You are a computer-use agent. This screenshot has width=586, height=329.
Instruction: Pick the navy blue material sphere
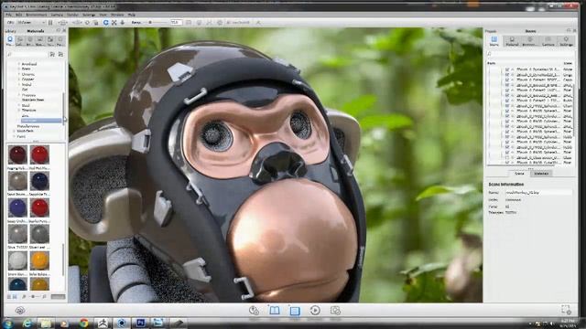pyautogui.click(x=39, y=181)
